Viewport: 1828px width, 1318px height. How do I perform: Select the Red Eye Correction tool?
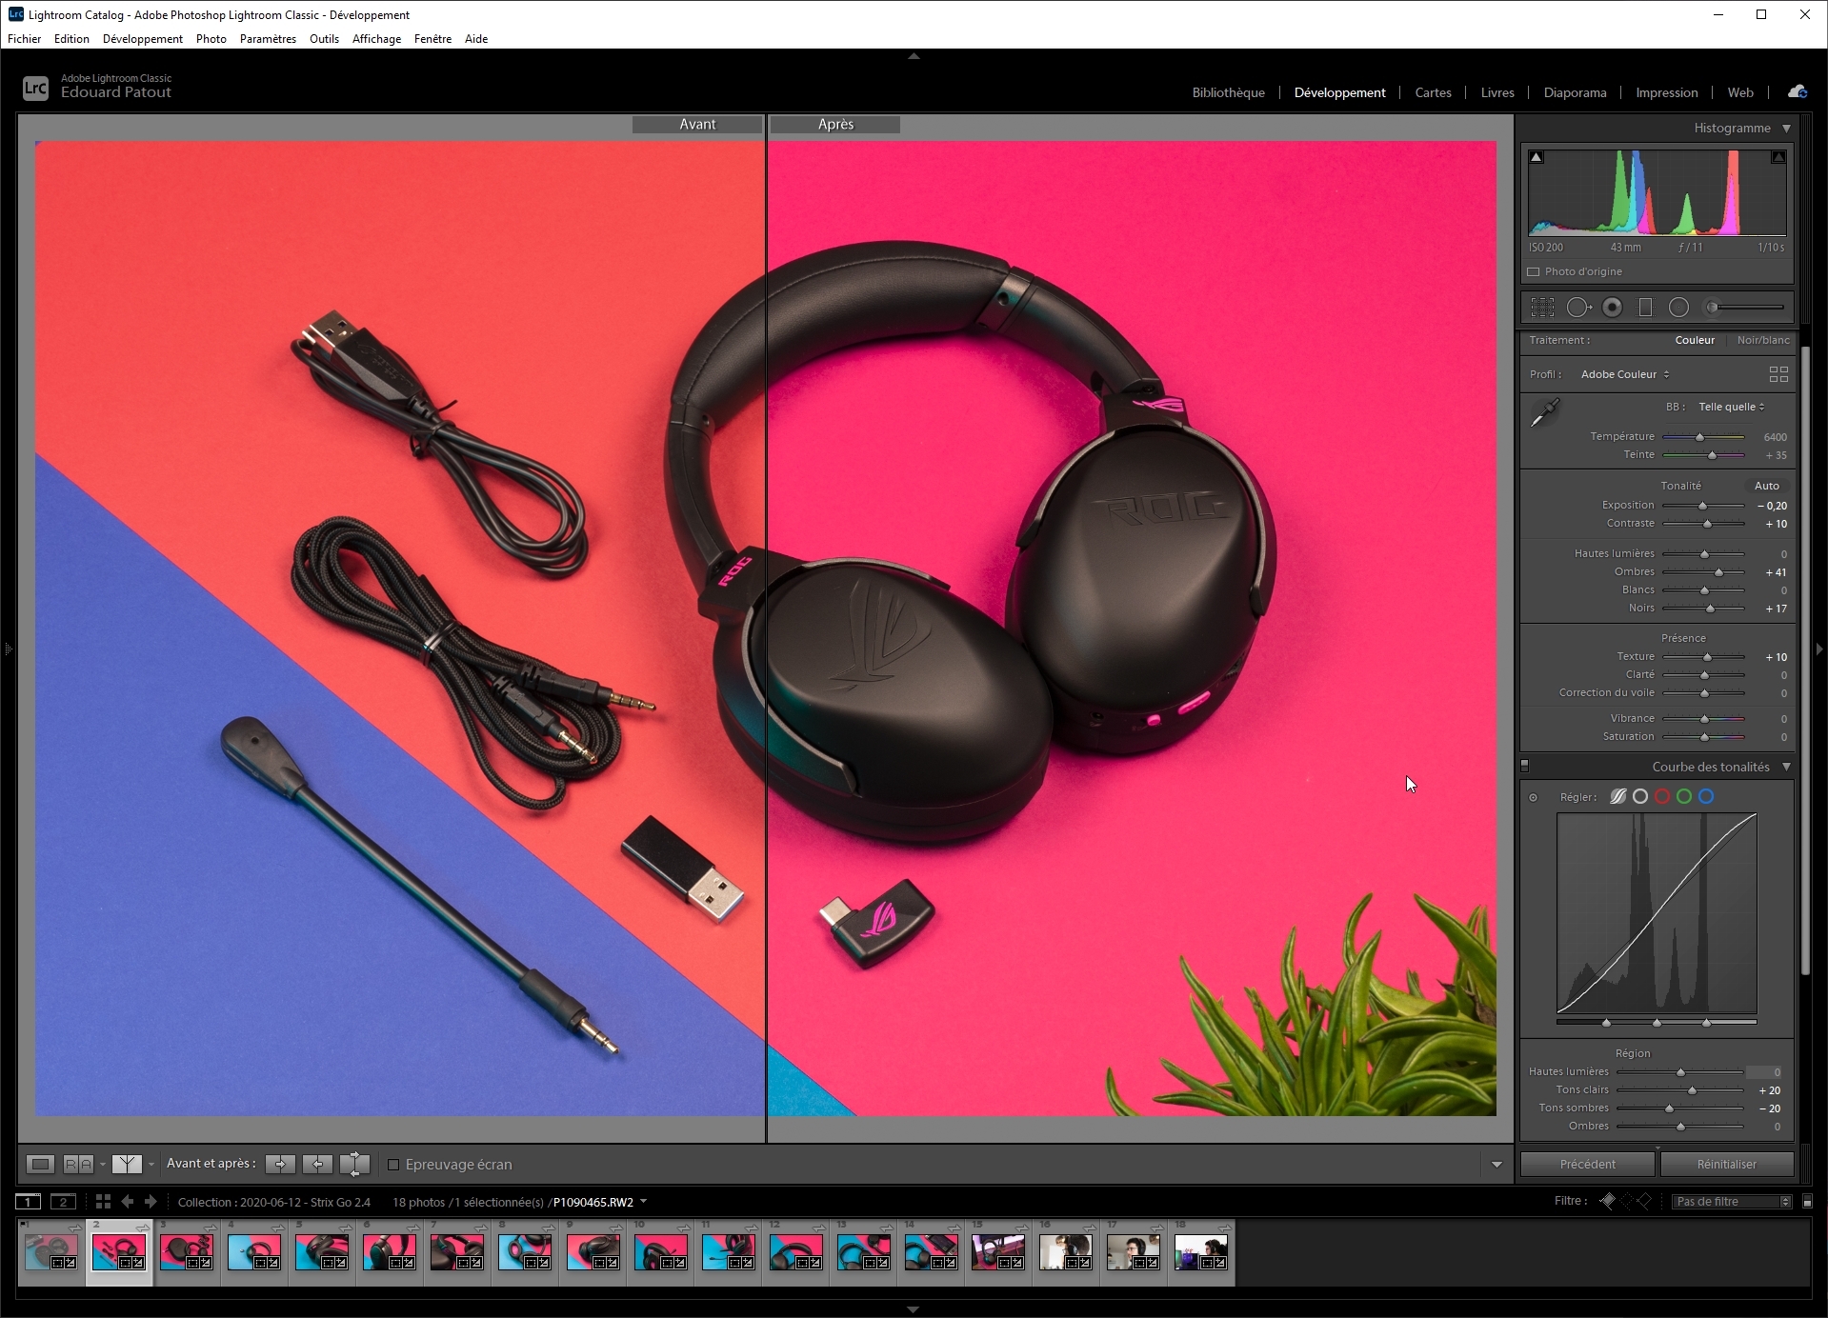click(1612, 307)
